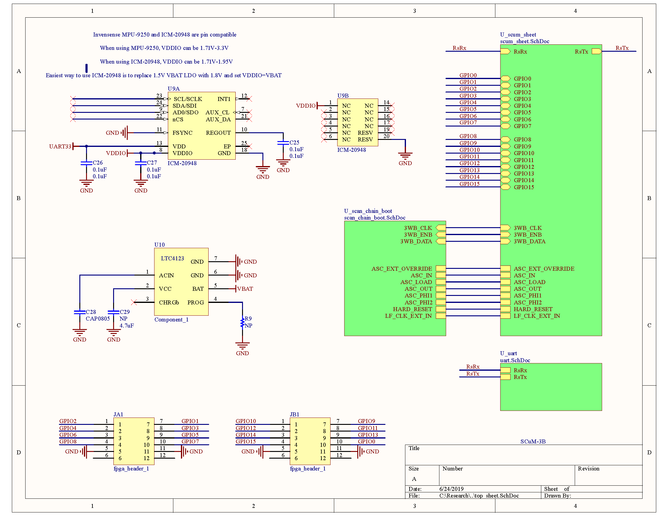Click the 'CAP0805' value of C28
The width and height of the screenshot is (669, 517).
[x=98, y=319]
